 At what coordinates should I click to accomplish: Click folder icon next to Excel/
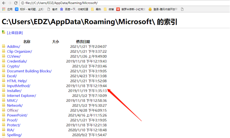coord(4,76)
